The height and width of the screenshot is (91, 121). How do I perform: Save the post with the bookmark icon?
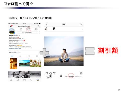[x=81, y=73]
